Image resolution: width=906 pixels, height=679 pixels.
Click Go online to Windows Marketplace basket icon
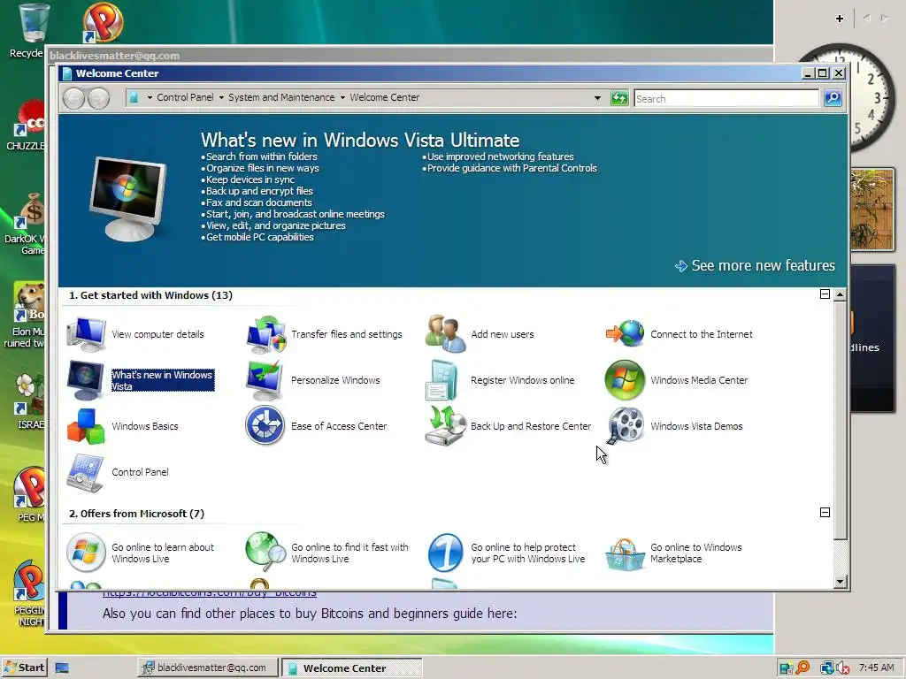625,554
